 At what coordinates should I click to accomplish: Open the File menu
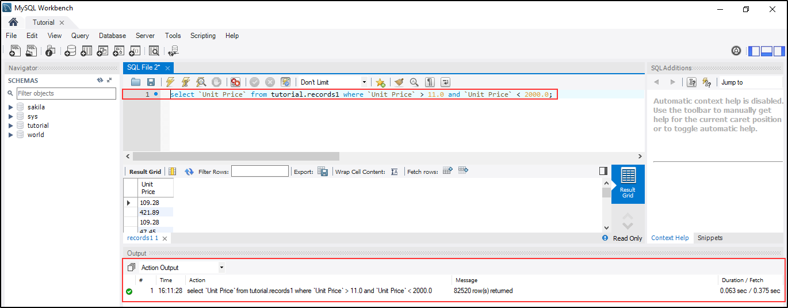point(11,36)
